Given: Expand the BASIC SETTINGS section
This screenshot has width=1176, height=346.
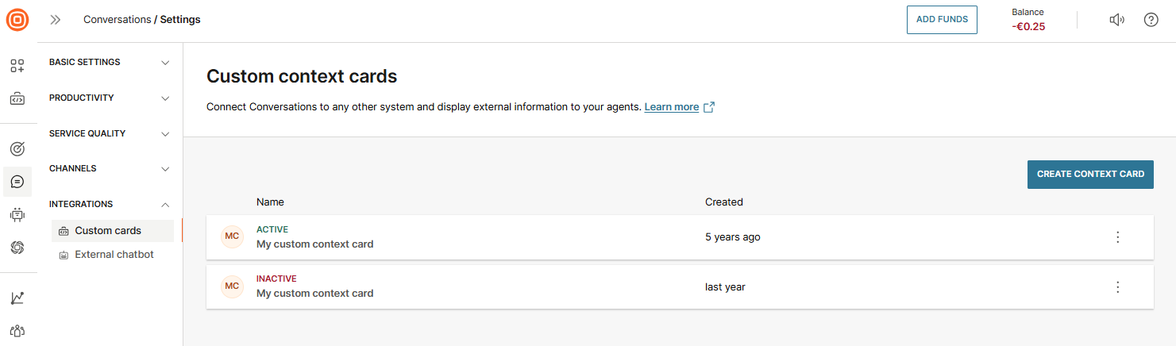Looking at the screenshot, I should coord(110,63).
